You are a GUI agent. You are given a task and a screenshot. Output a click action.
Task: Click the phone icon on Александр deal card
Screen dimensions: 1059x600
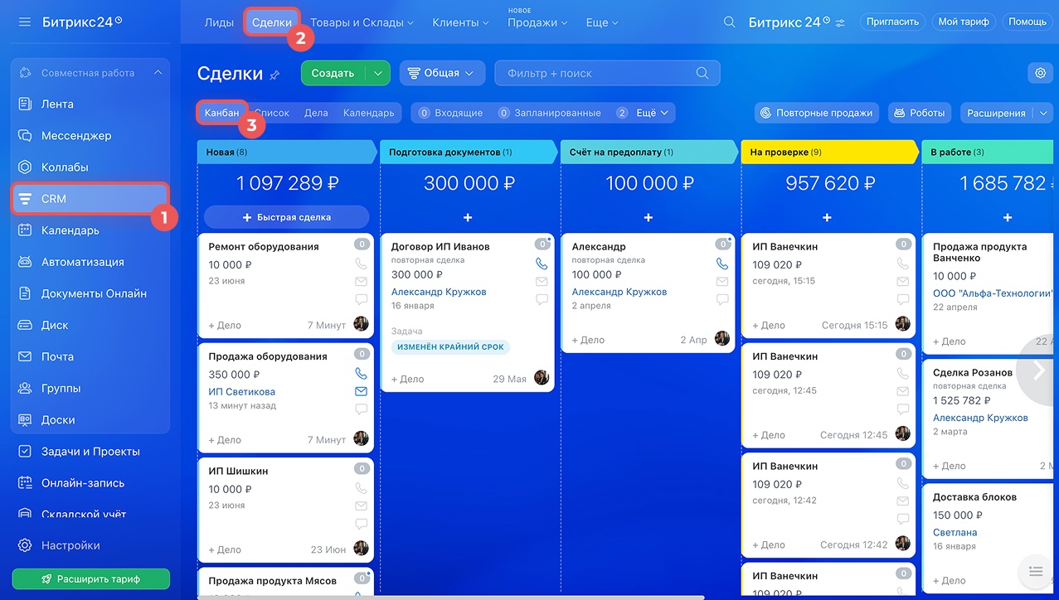[x=722, y=264]
